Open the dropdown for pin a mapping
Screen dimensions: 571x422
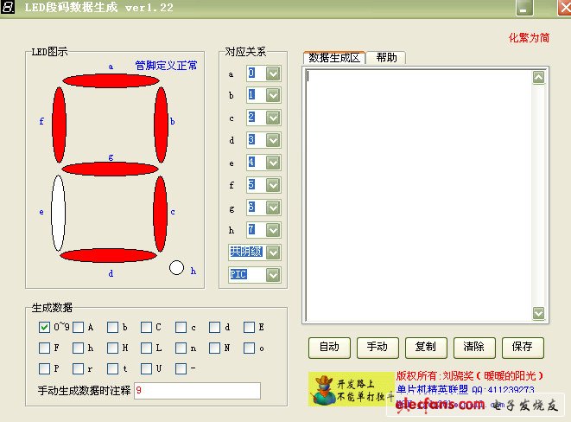click(273, 74)
